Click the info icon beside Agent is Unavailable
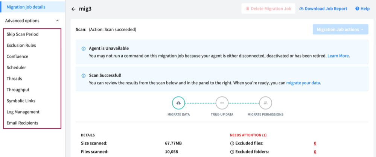 click(83, 49)
